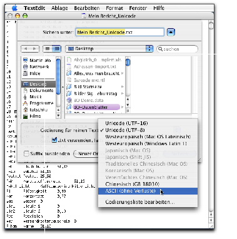Click the Sichern unter filename field
Viewport: 237px width, 239px height.
click(120, 33)
